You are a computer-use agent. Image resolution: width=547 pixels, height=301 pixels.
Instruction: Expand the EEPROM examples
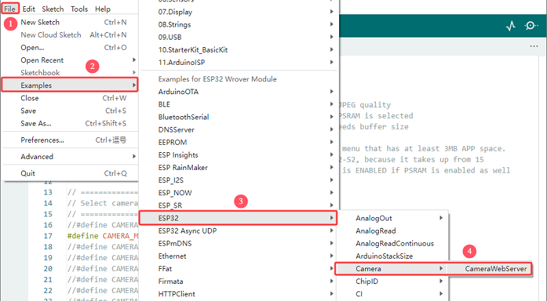pyautogui.click(x=239, y=142)
